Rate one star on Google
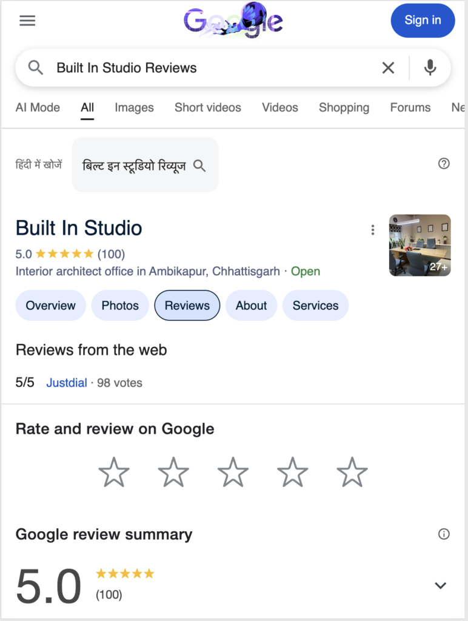 pos(114,472)
